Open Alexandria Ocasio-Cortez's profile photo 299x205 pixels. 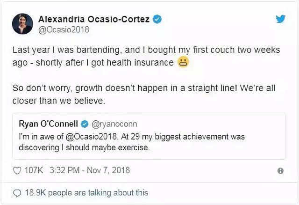pyautogui.click(x=22, y=24)
